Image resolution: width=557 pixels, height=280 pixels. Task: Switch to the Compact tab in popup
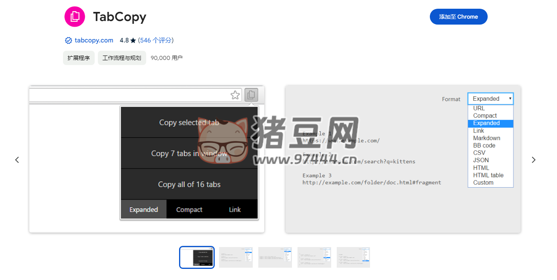pos(189,209)
